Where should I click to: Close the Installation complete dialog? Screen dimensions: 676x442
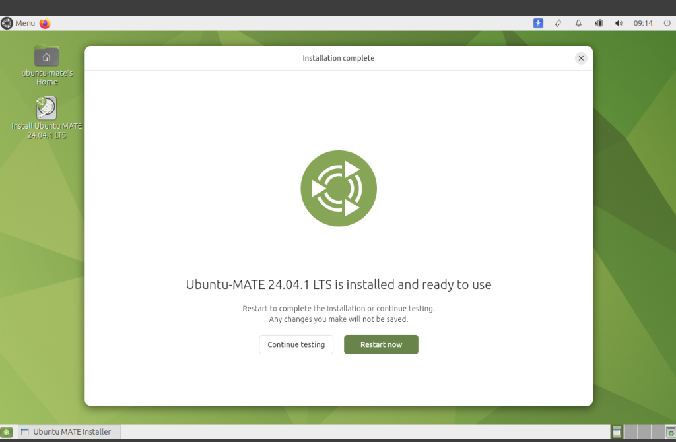click(x=581, y=58)
